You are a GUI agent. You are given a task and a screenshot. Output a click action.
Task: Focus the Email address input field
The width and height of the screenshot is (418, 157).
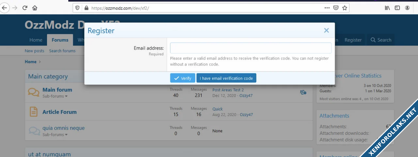tap(250, 48)
